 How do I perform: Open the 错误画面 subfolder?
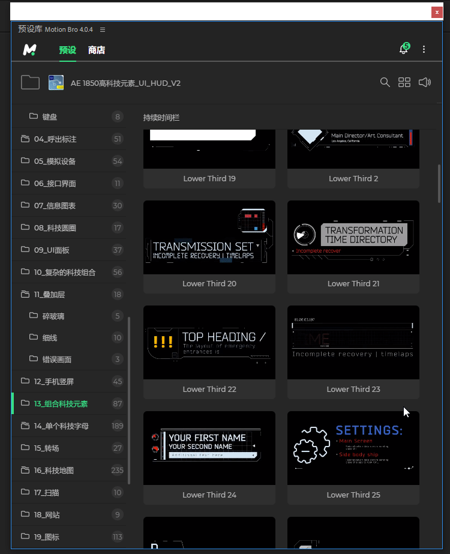point(69,360)
